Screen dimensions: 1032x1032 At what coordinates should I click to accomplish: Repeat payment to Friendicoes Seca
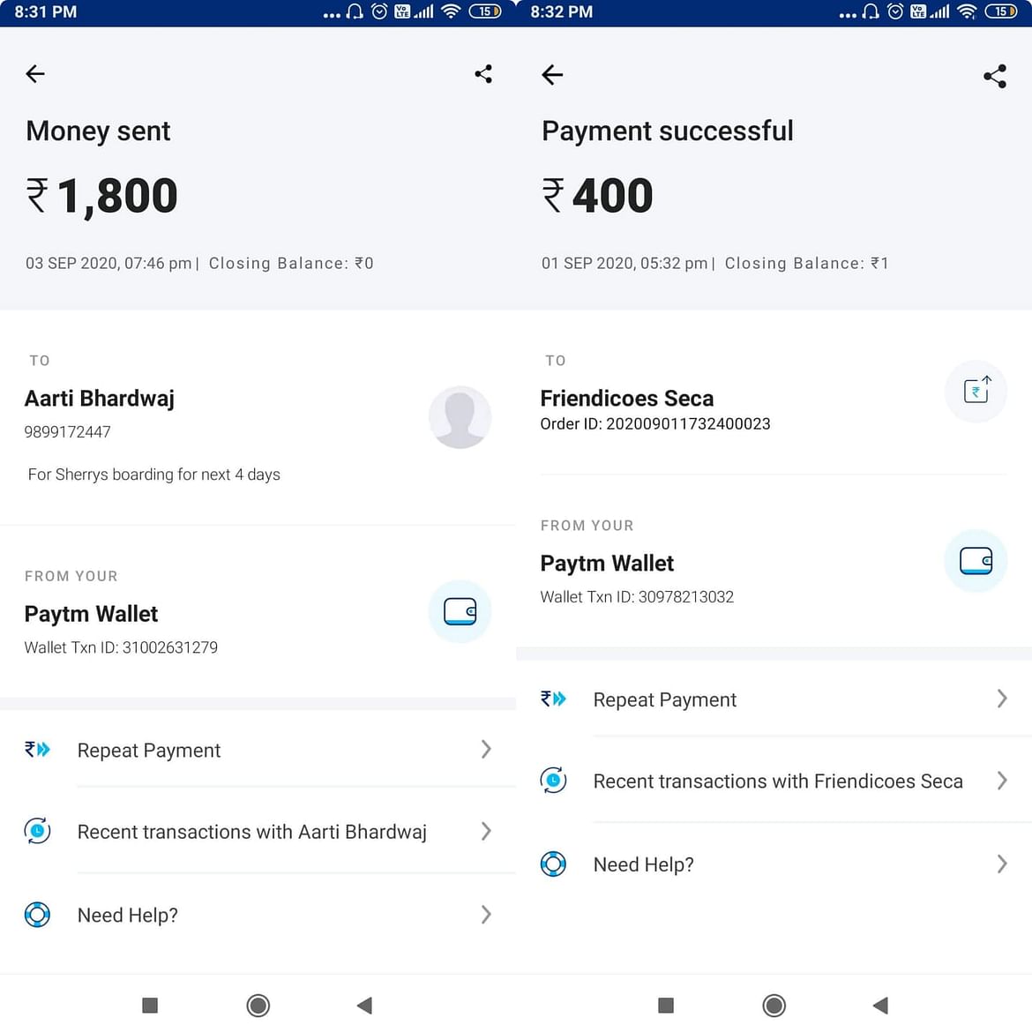[774, 699]
